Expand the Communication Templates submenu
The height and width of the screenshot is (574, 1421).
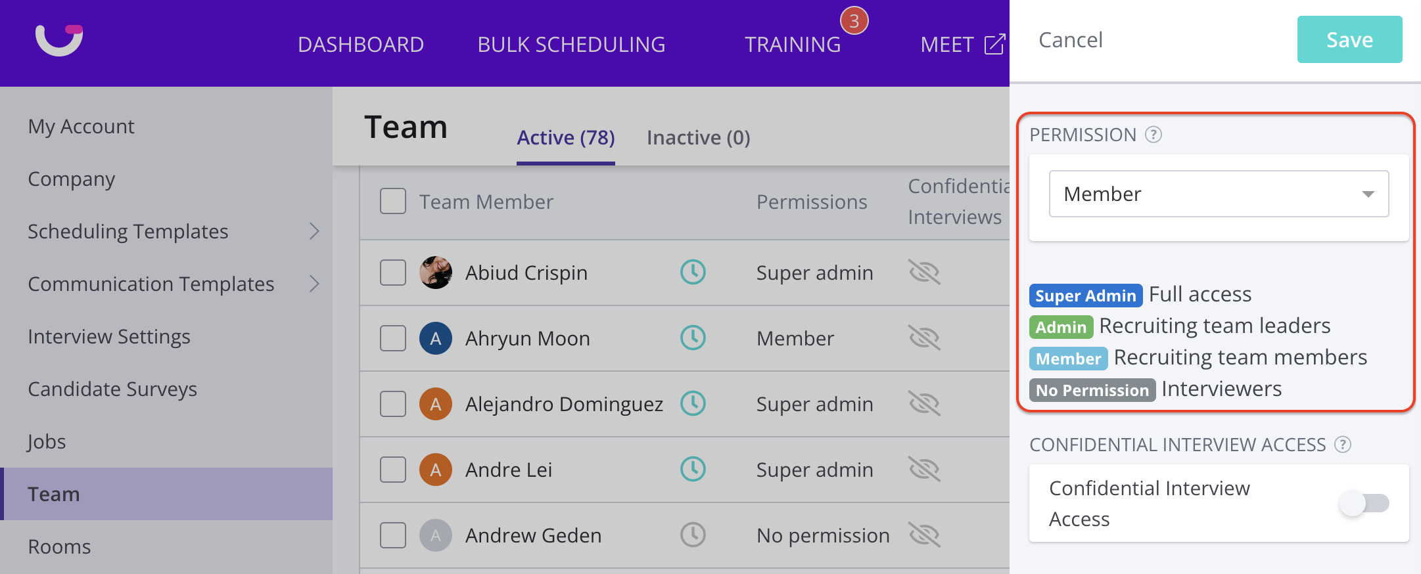[314, 284]
